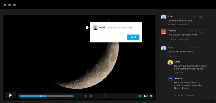Open more options for Julie's 00:01:03 comment
216x103 pixels.
[206, 48]
